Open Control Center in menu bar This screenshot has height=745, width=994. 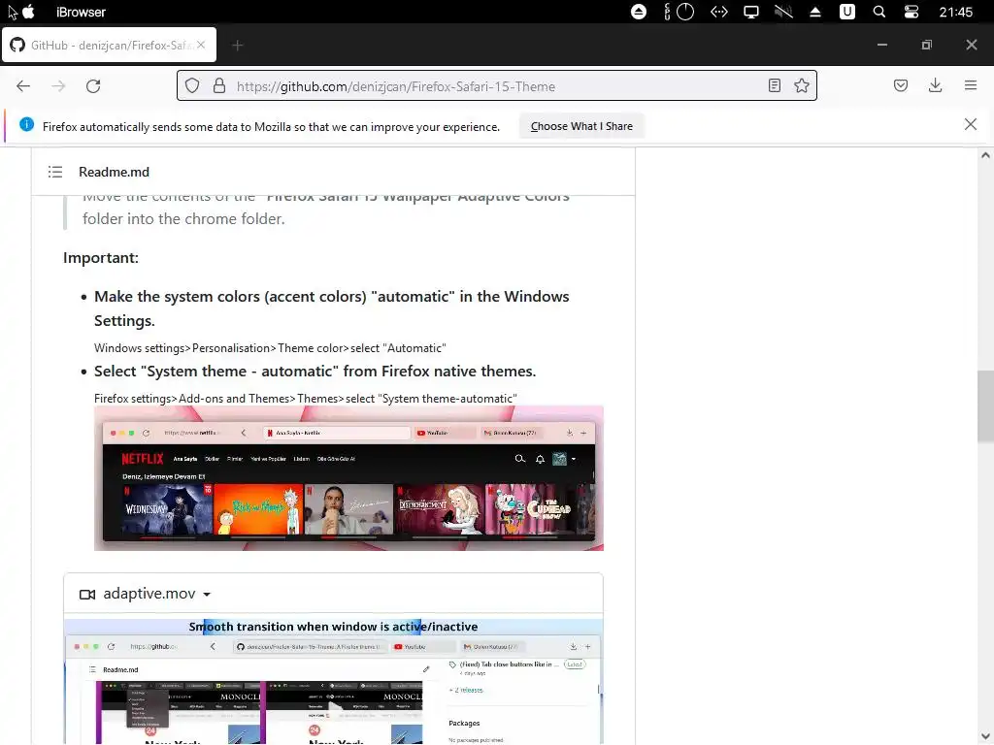[x=911, y=12]
